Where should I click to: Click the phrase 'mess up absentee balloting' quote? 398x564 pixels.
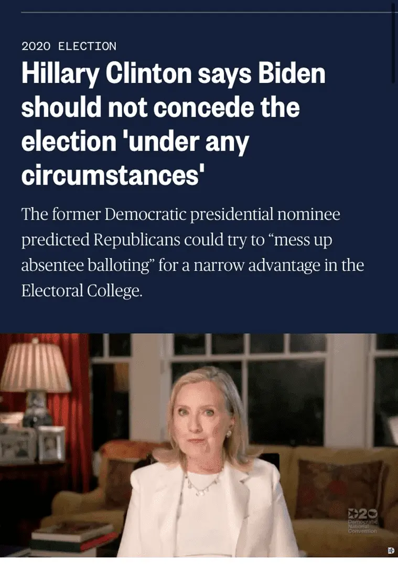177,252
